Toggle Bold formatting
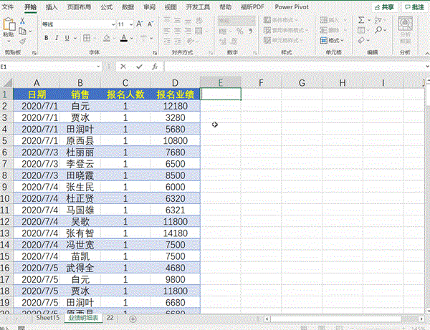430x330 pixels. tap(44, 37)
